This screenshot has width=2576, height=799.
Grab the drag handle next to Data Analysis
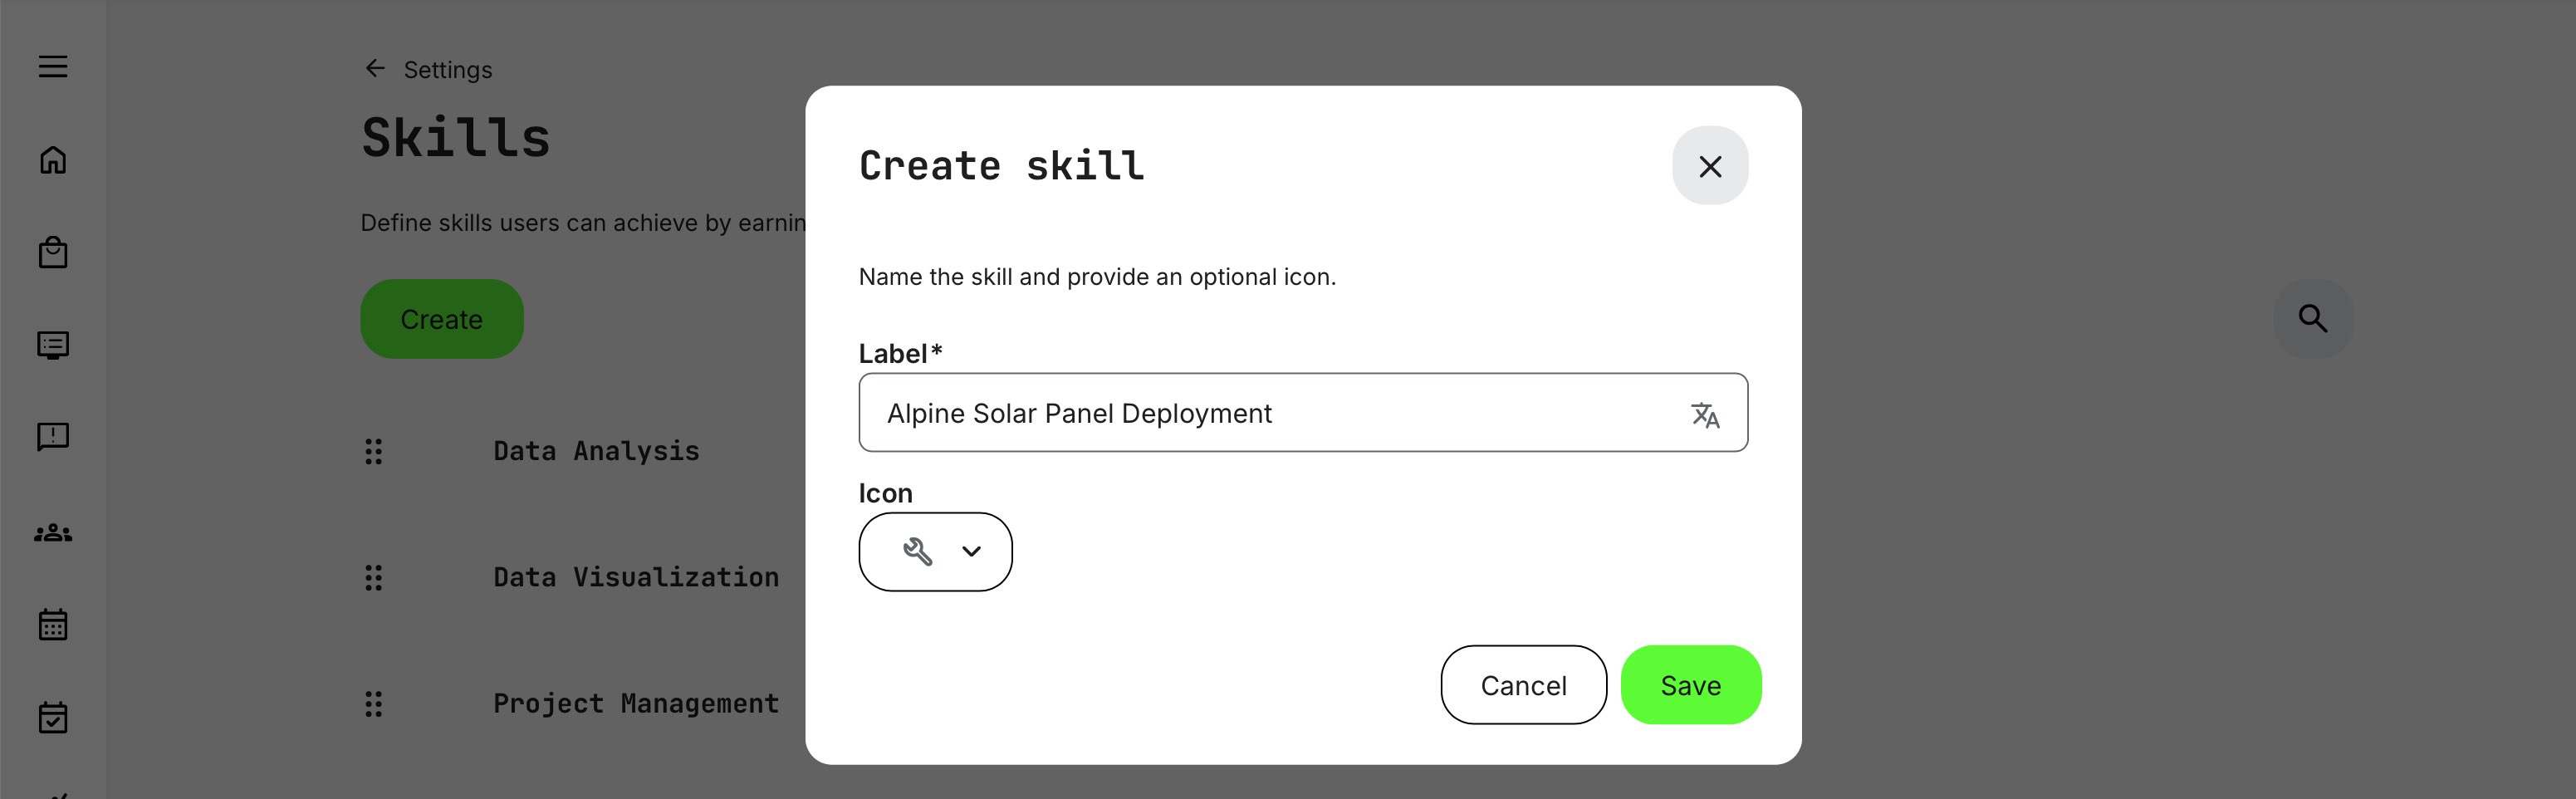[374, 451]
